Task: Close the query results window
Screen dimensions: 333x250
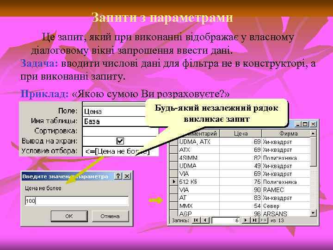Action: click(313, 124)
